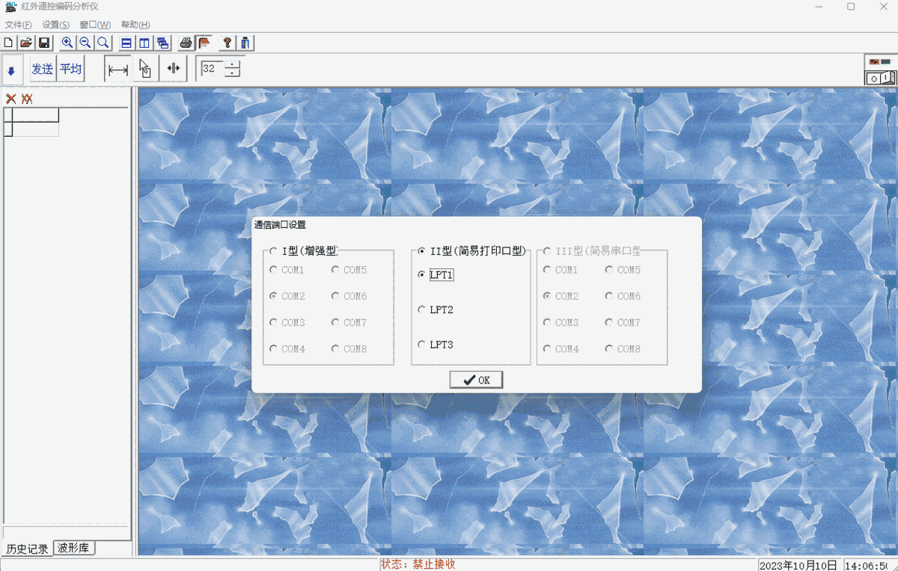Switch to the 历史记录 tab
898x571 pixels.
pyautogui.click(x=28, y=549)
